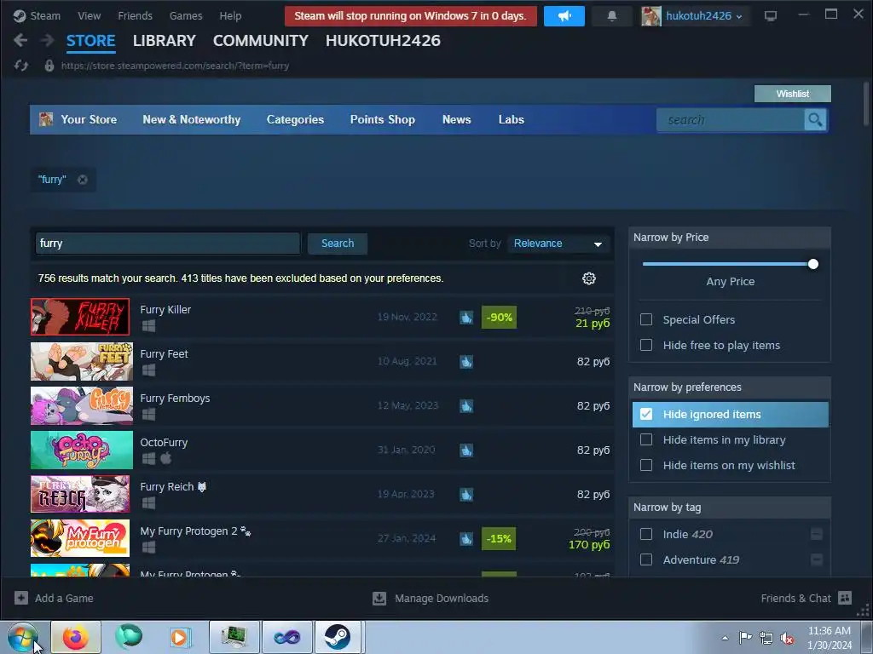Open the media player taskbar icon
The width and height of the screenshot is (873, 654).
pyautogui.click(x=179, y=637)
